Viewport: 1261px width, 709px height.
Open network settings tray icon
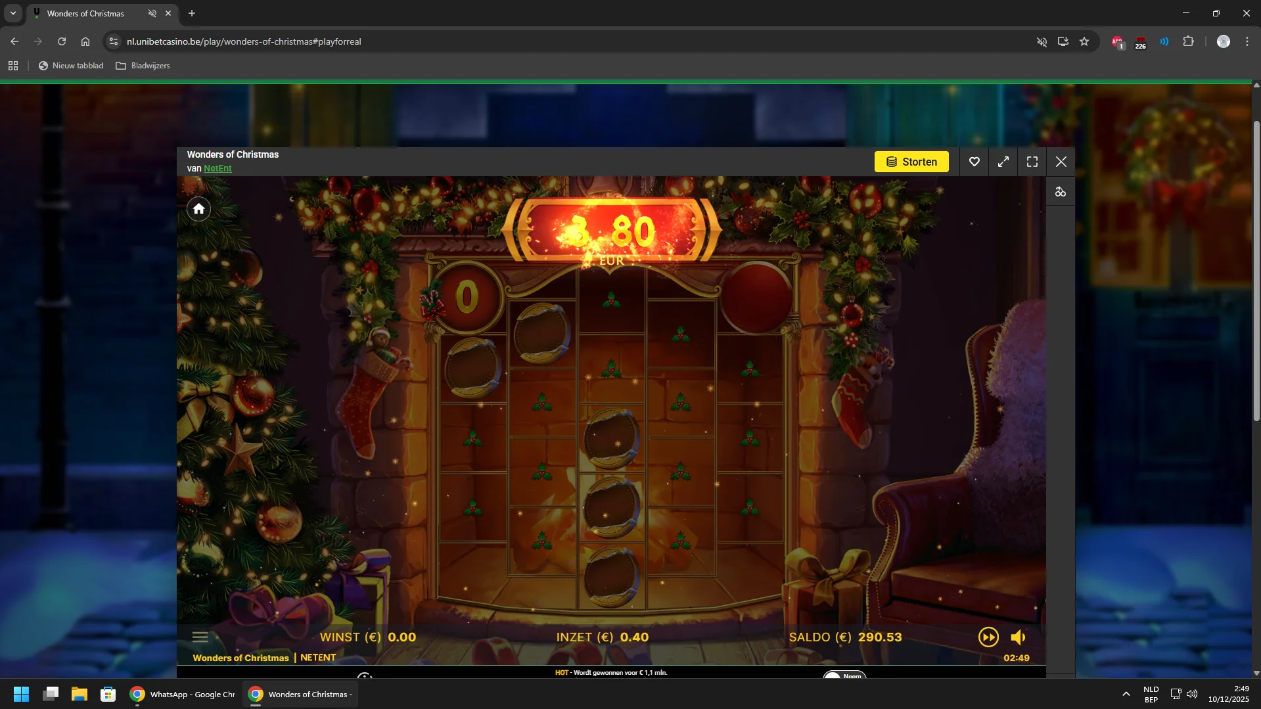[x=1176, y=694]
